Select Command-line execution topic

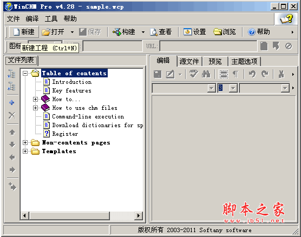[88, 116]
